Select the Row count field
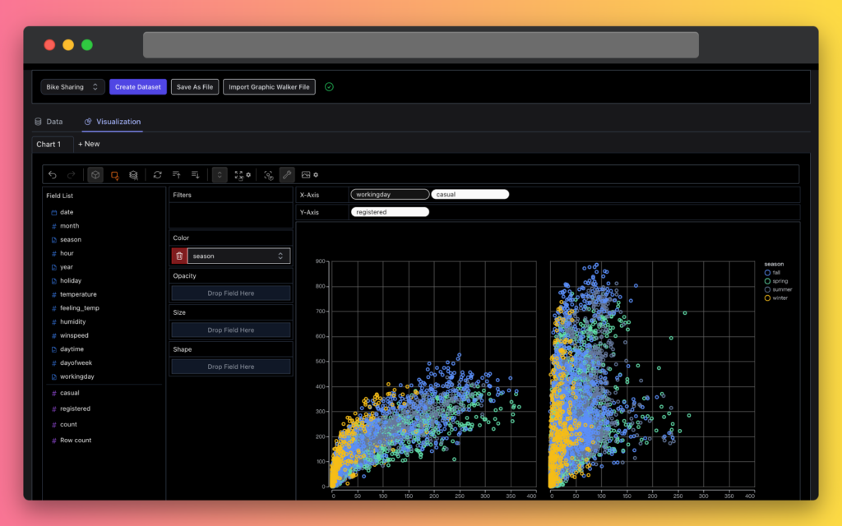842x526 pixels. coord(76,441)
